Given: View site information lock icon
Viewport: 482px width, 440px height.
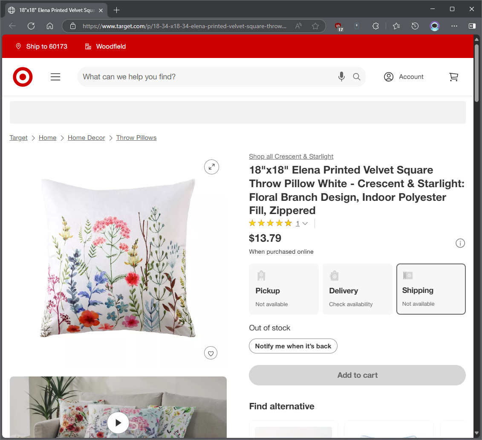Looking at the screenshot, I should [73, 26].
